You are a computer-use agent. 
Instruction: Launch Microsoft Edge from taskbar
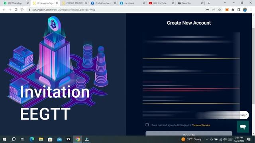click(32, 139)
